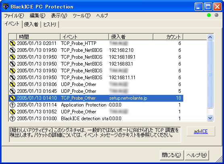Sort by 時間 column header

[39, 37]
